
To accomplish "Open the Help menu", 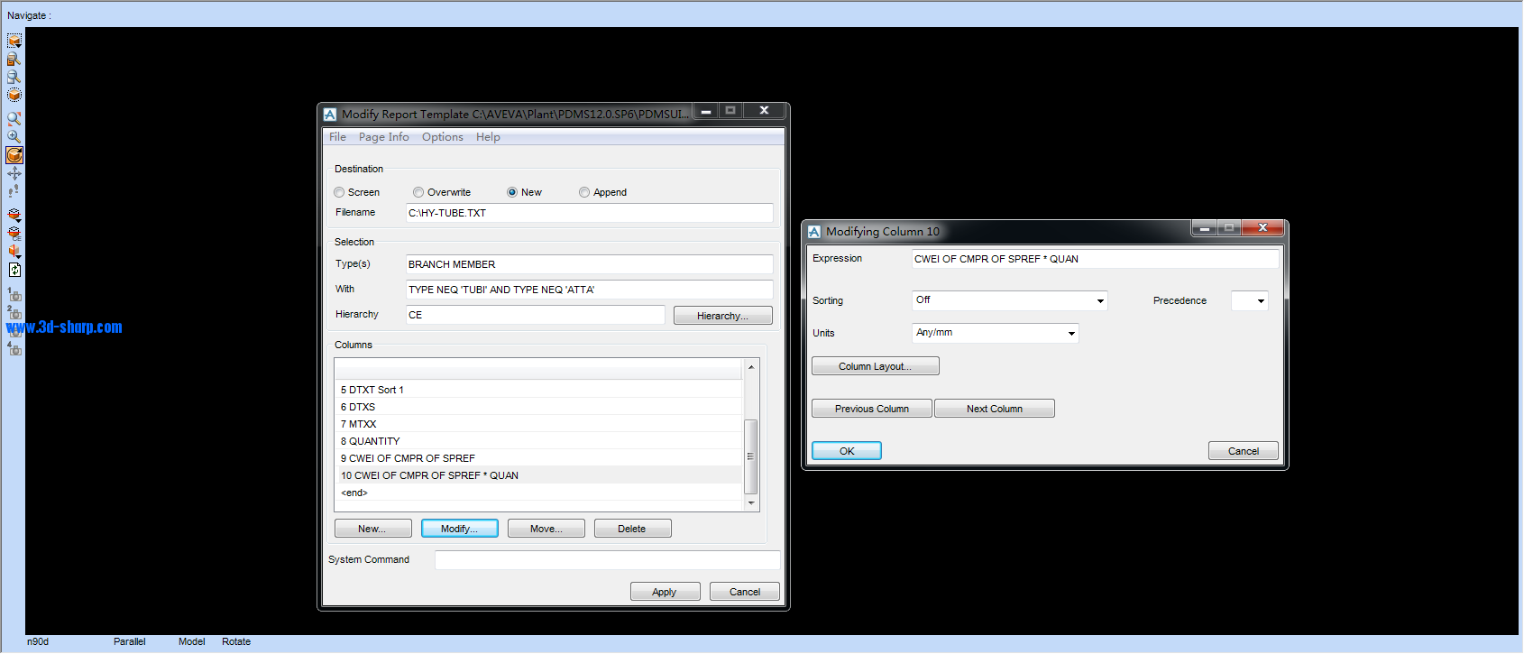I will coord(488,137).
